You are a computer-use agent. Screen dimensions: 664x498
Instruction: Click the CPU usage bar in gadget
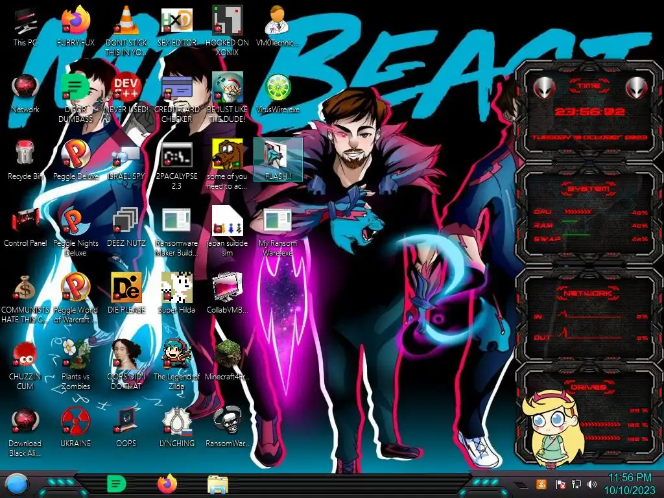click(x=578, y=212)
